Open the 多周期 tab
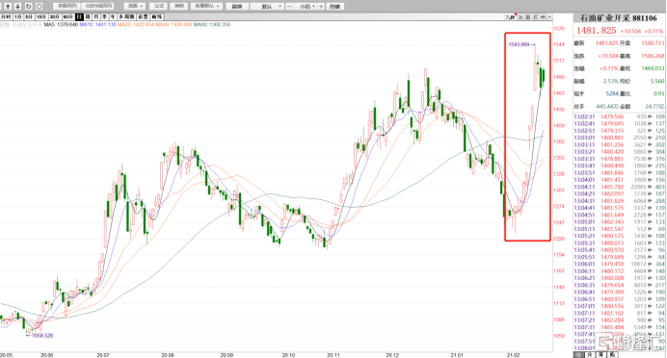667x358 pixels. [x=126, y=16]
